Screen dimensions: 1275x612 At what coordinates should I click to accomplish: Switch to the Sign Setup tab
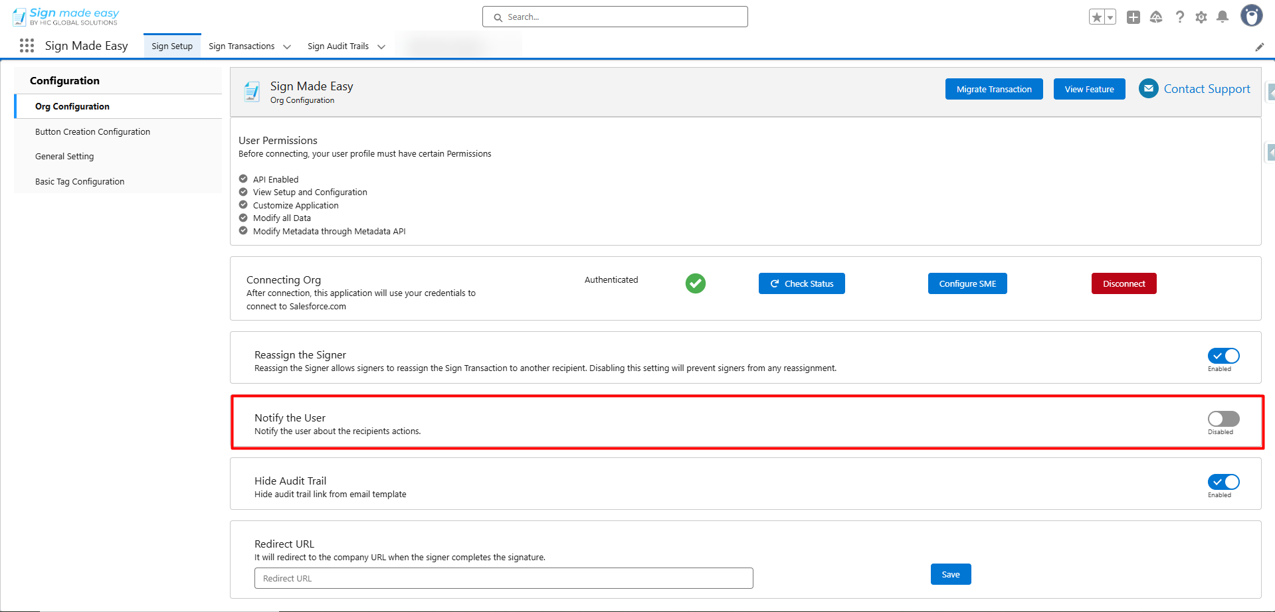[x=172, y=46]
